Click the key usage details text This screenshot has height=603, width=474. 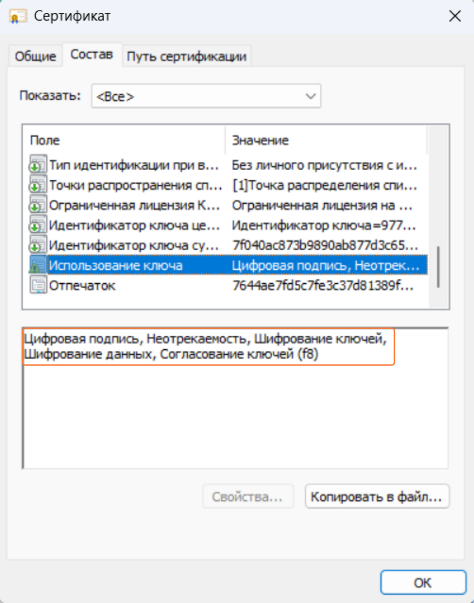pyautogui.click(x=205, y=346)
